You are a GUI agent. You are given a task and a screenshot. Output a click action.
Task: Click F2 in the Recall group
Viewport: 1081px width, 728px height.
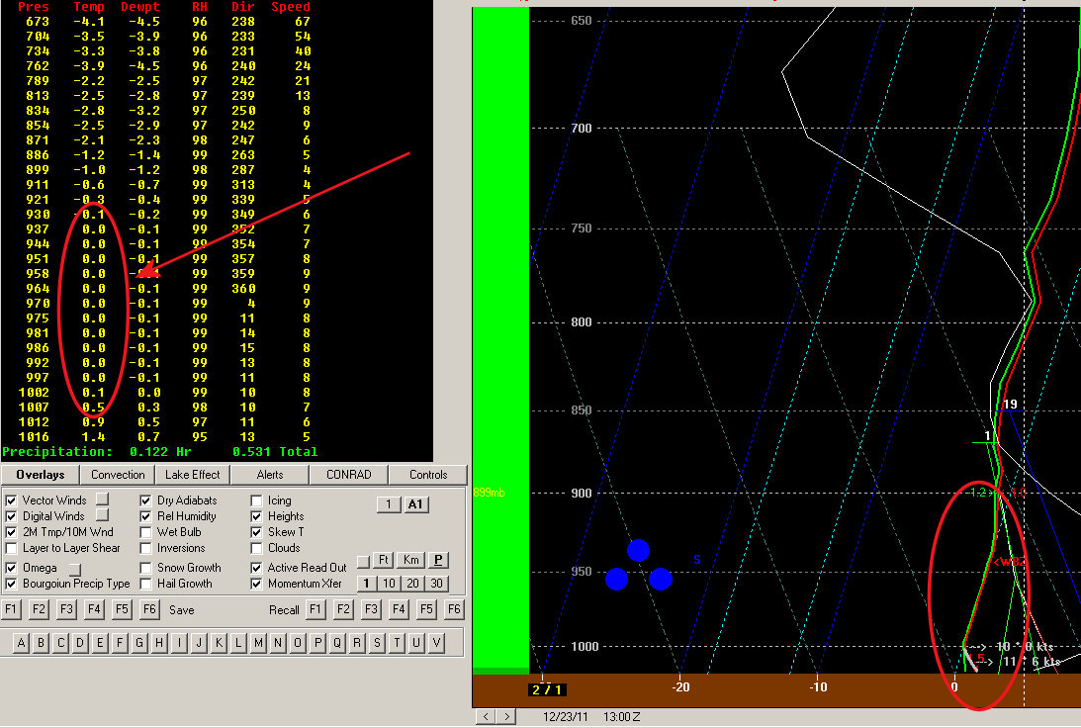tap(343, 609)
